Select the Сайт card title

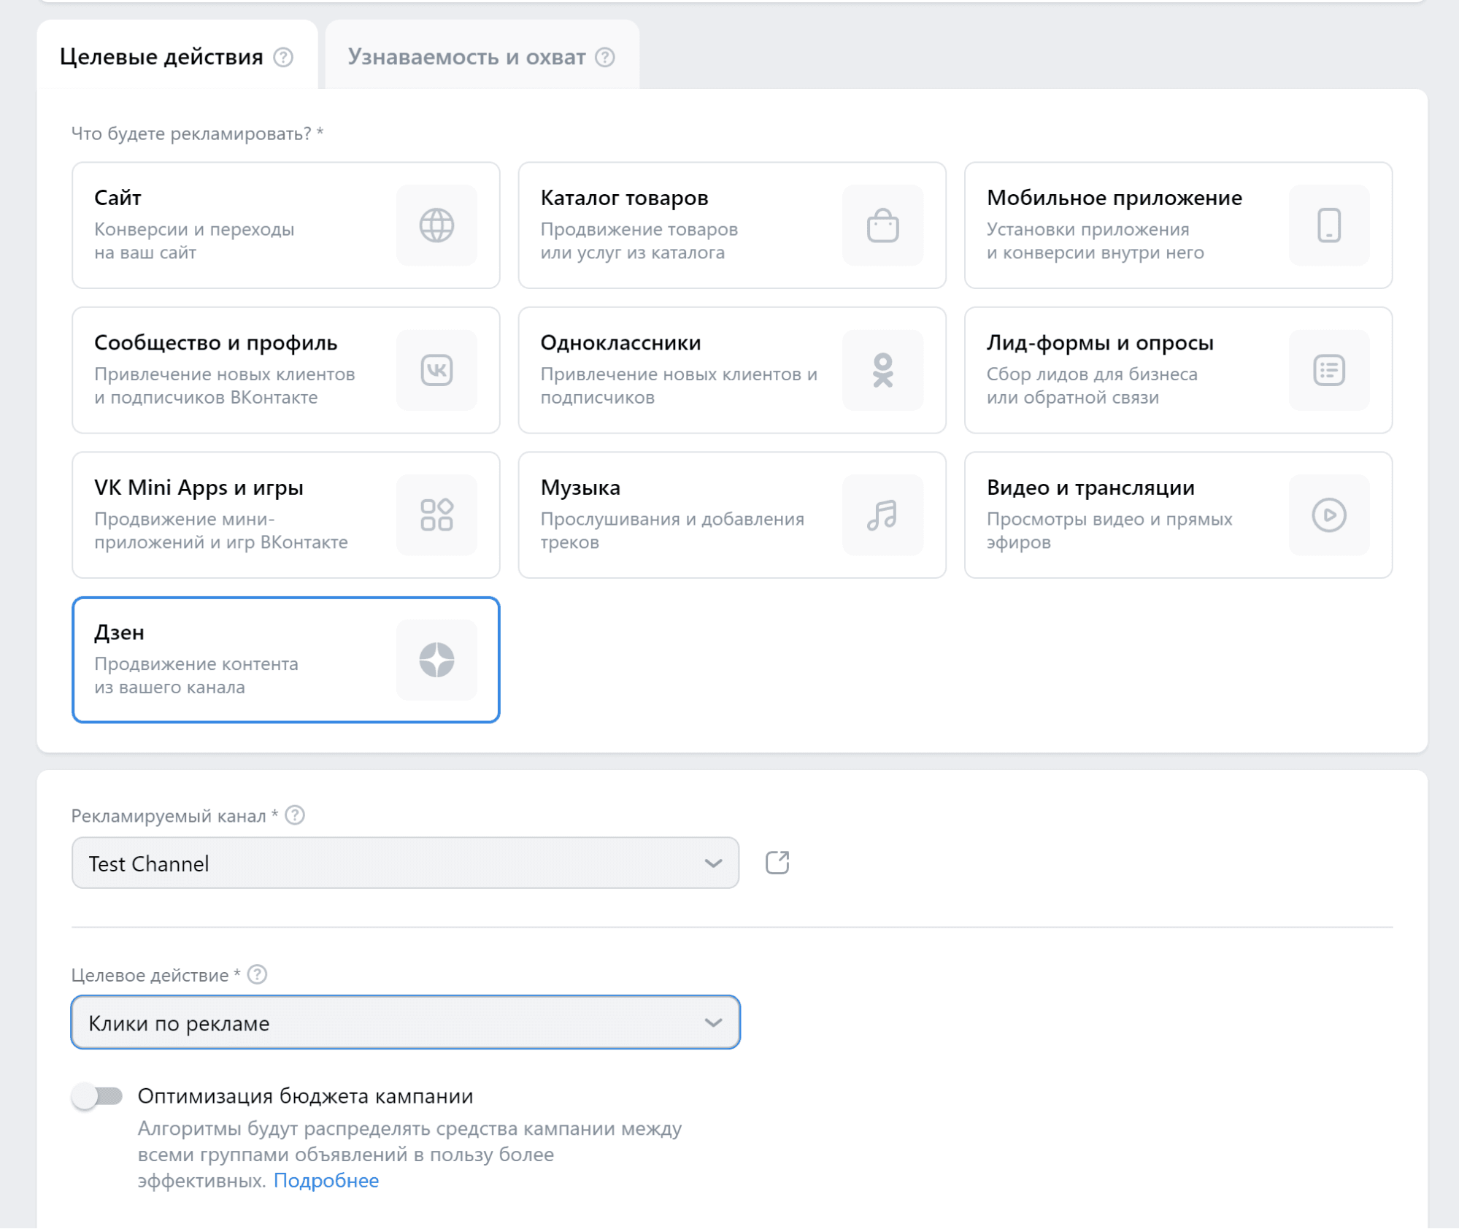coord(118,198)
